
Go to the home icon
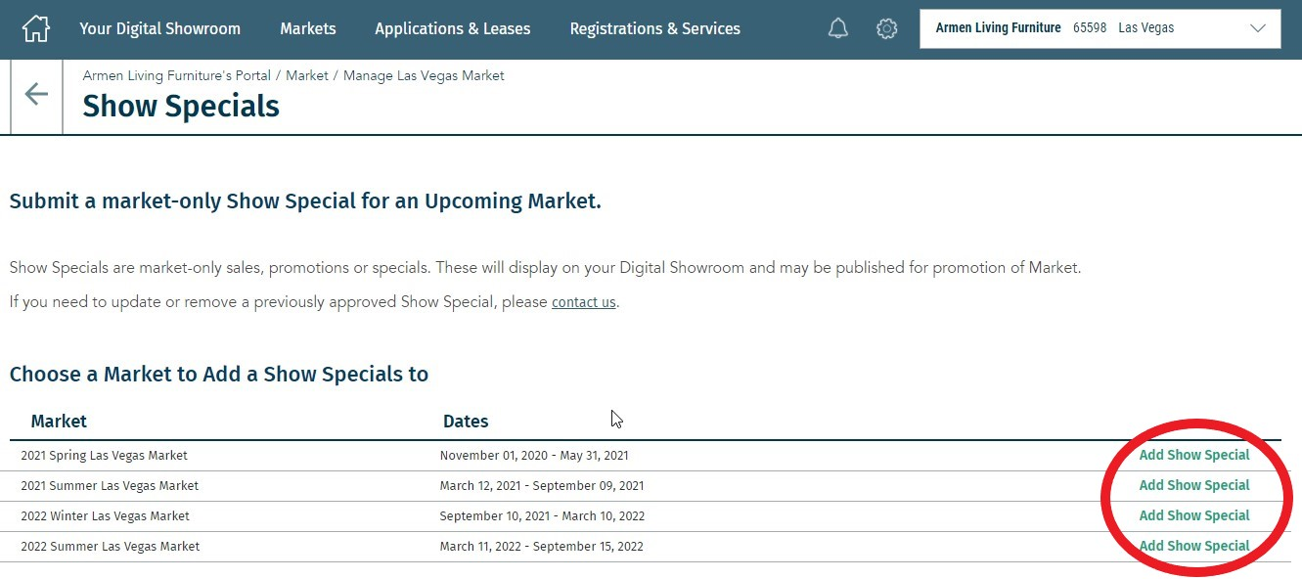click(x=35, y=28)
